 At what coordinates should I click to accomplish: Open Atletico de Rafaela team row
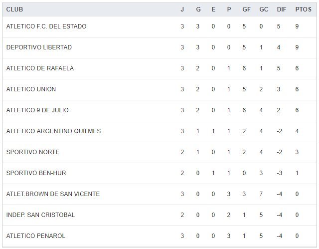point(40,68)
